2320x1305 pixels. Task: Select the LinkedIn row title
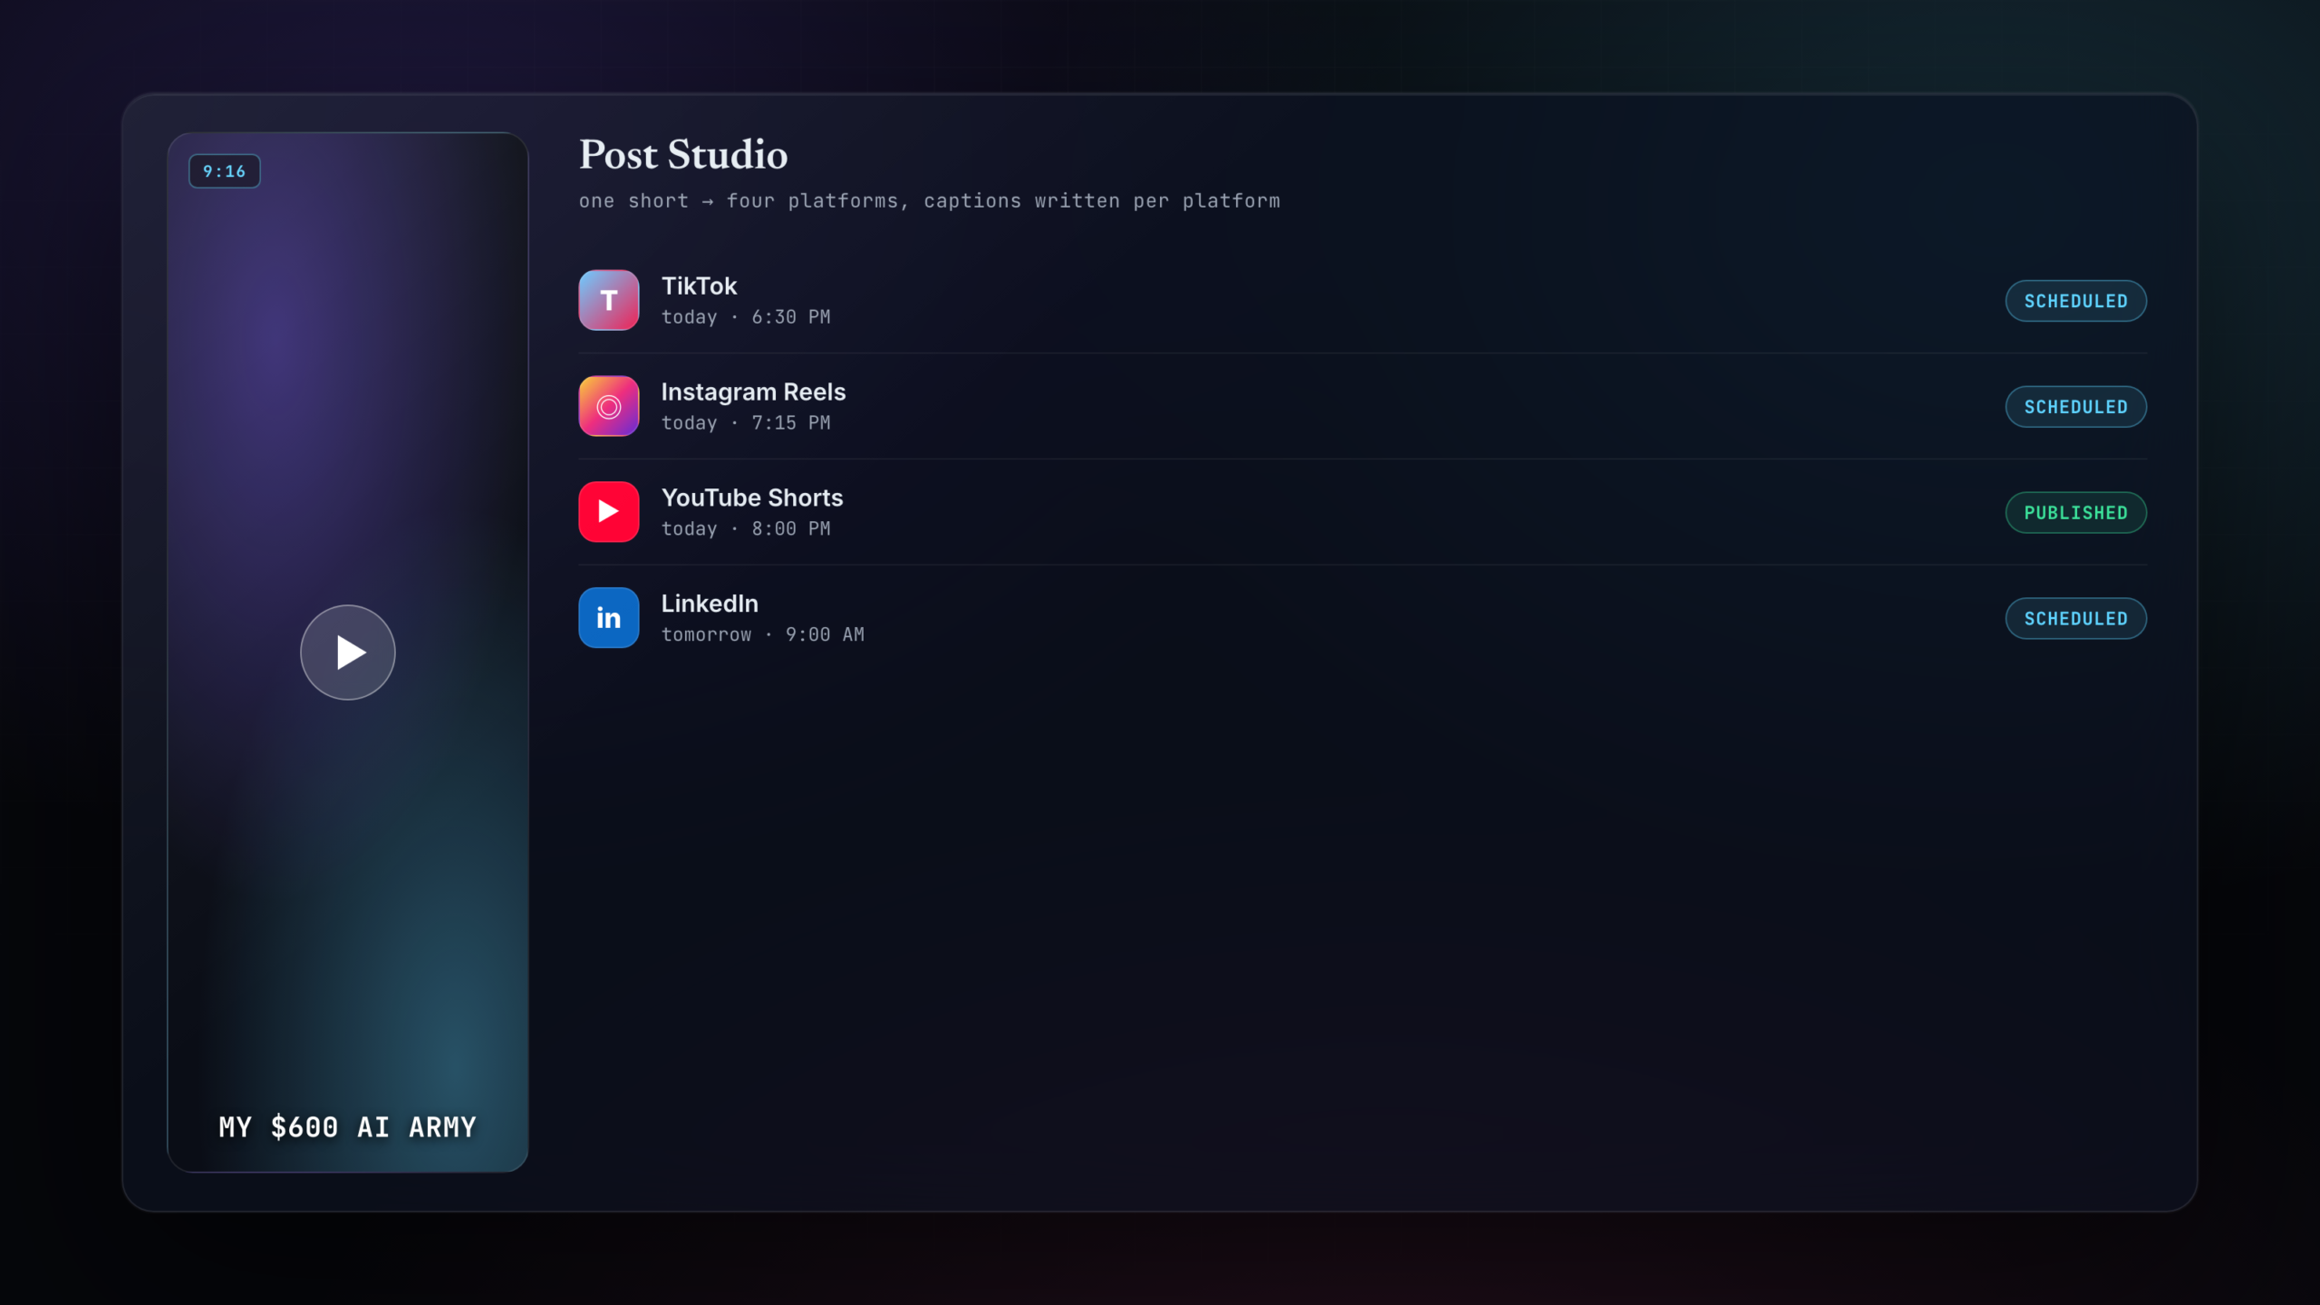[x=710, y=604]
